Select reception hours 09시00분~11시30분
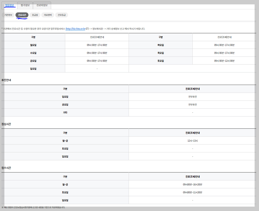The height and width of the screenshot is (211, 259). pyautogui.click(x=193, y=193)
